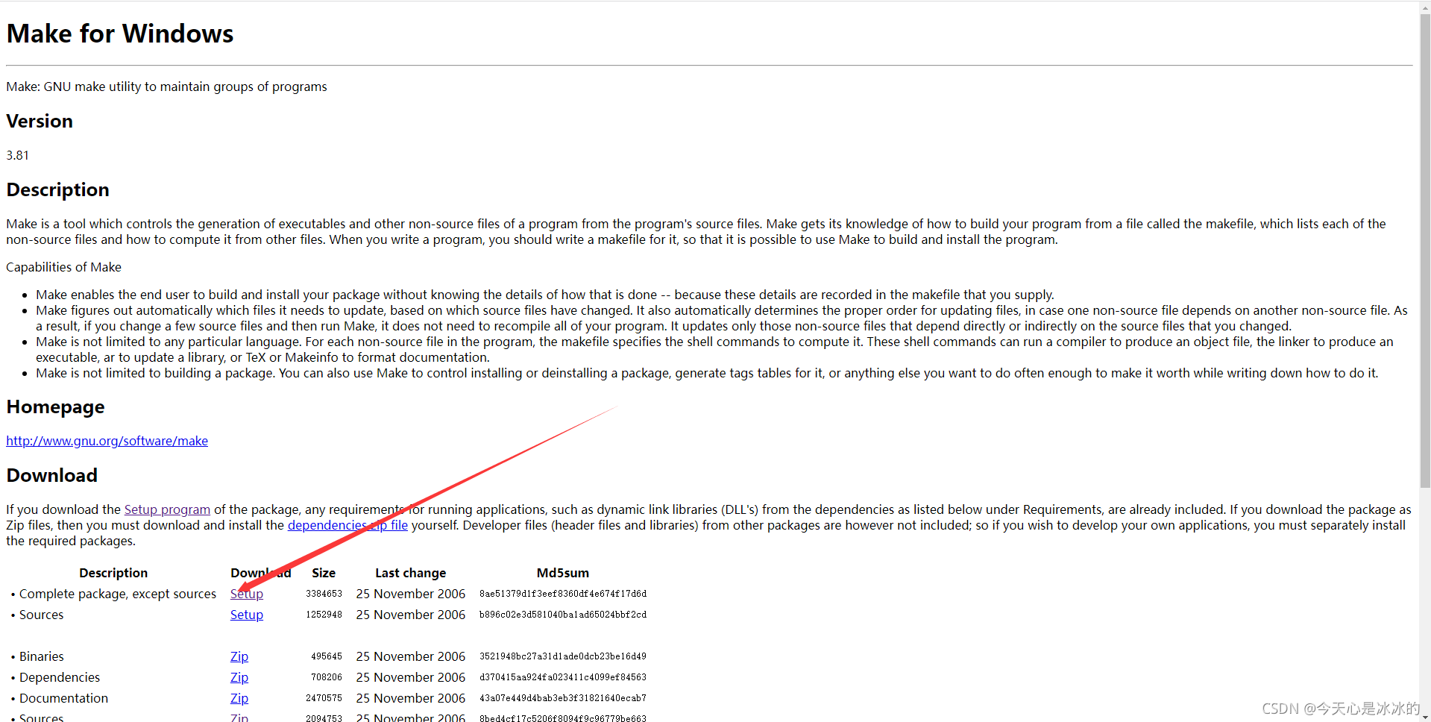
Task: Select the version number 3.81 text
Action: (x=17, y=155)
